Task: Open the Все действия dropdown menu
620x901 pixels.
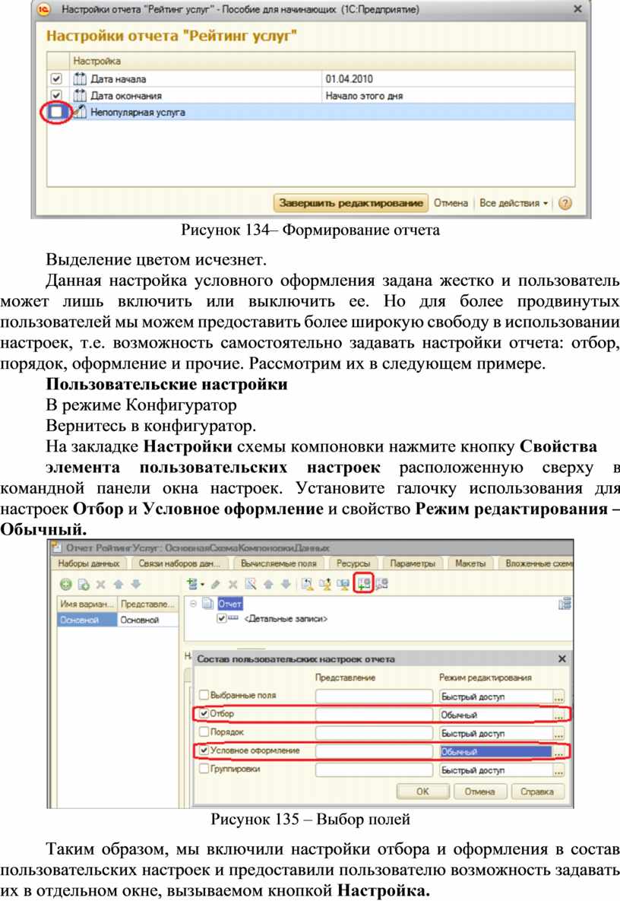Action: point(513,203)
